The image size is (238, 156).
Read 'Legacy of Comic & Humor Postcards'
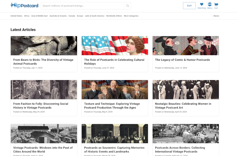click(182, 60)
